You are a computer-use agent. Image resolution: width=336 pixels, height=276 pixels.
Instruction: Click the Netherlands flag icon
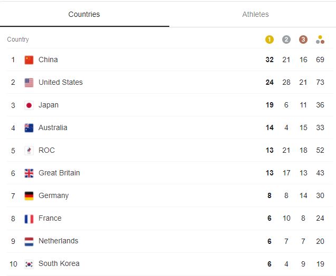[29, 242]
